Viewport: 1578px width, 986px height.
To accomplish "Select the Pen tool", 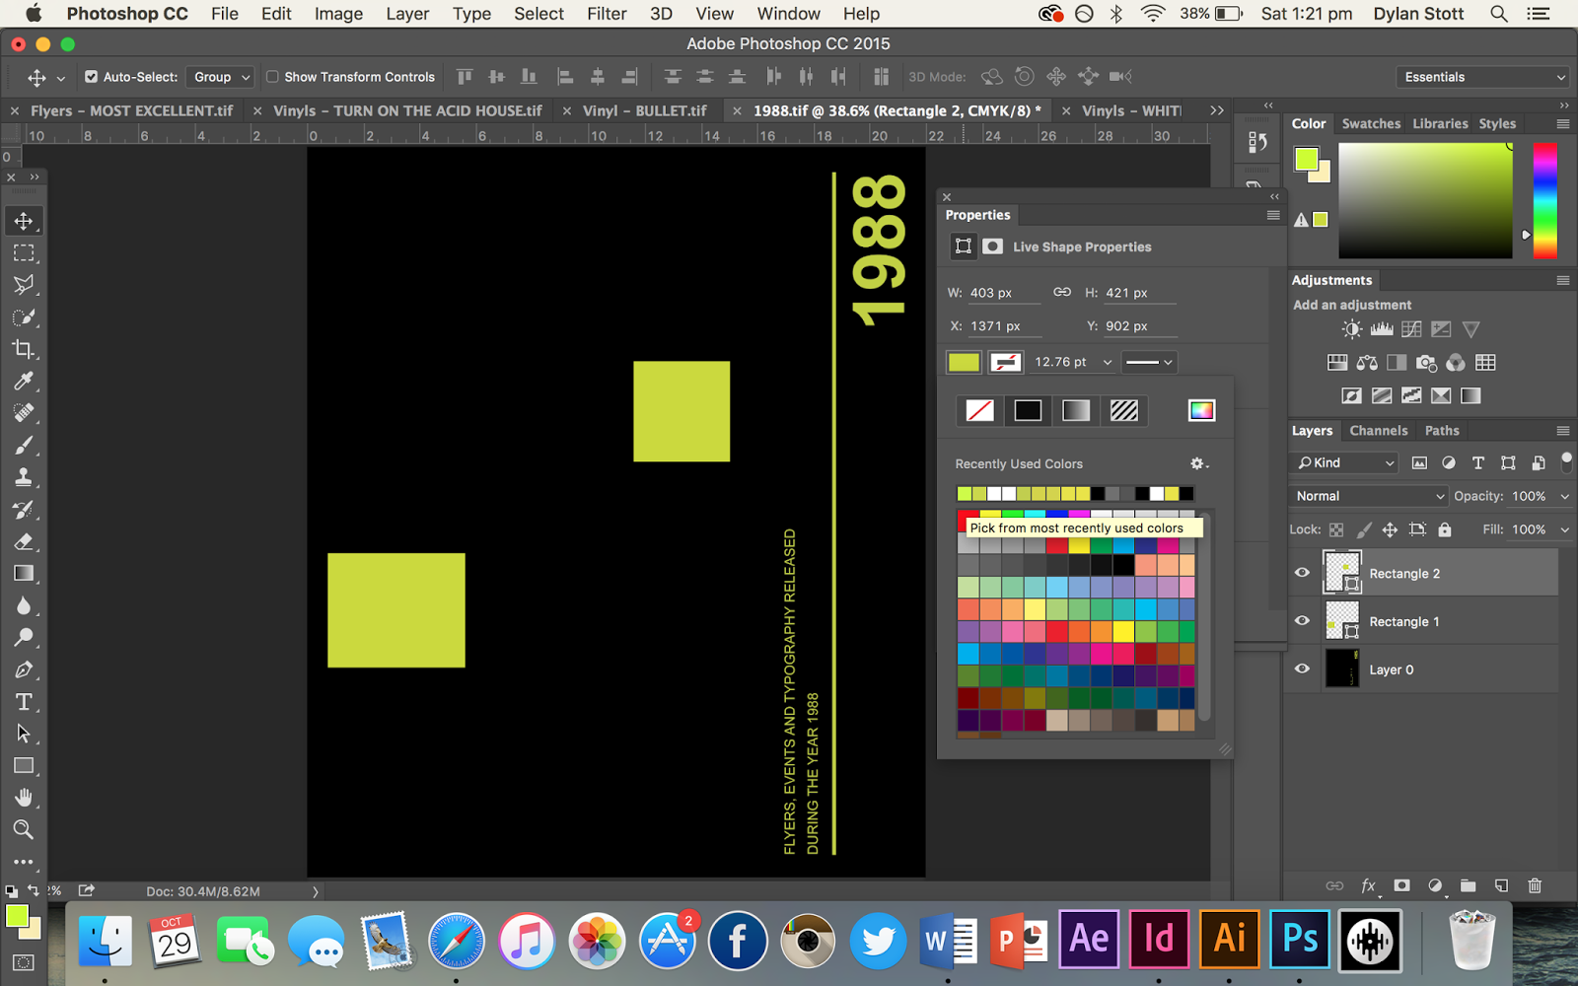I will tap(24, 669).
